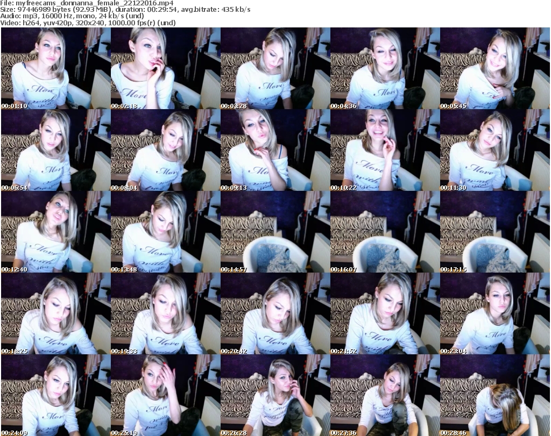Pick the frame marked 00:12:40
Image resolution: width=551 pixels, height=436 pixels.
tap(56, 232)
